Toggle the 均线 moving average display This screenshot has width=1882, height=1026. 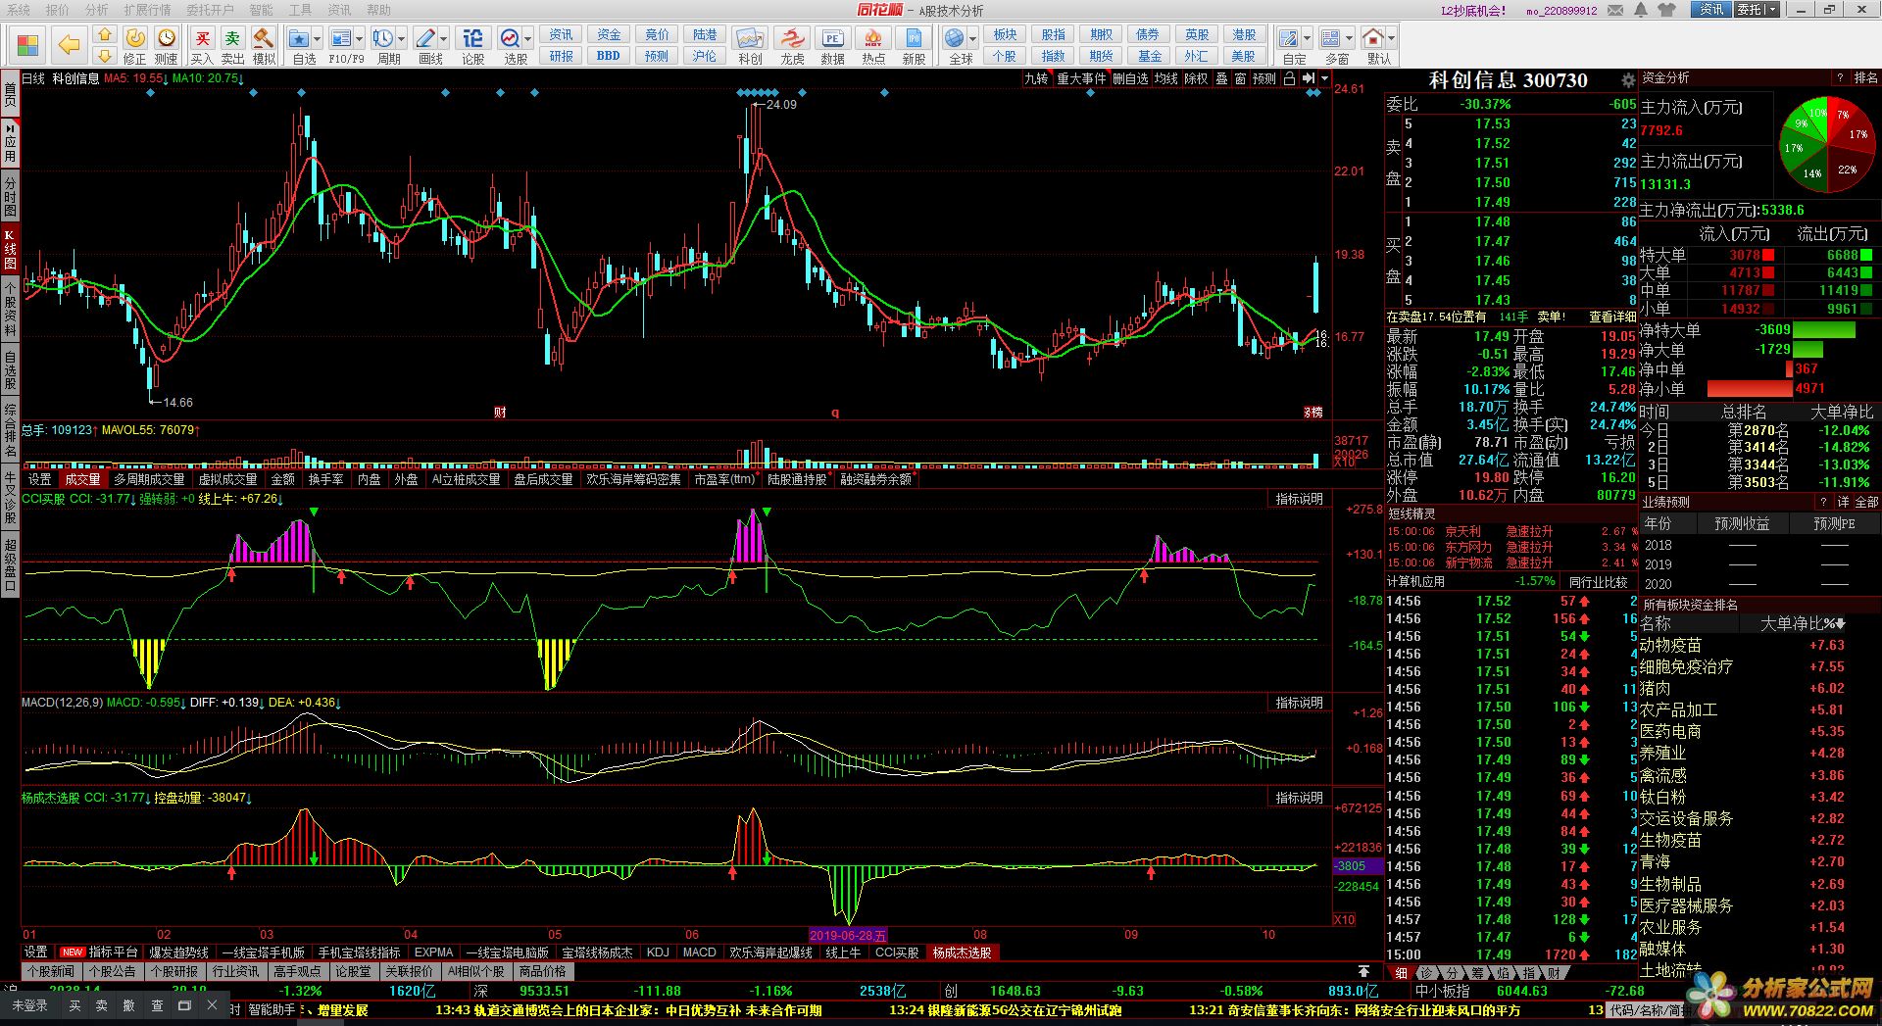1165,78
